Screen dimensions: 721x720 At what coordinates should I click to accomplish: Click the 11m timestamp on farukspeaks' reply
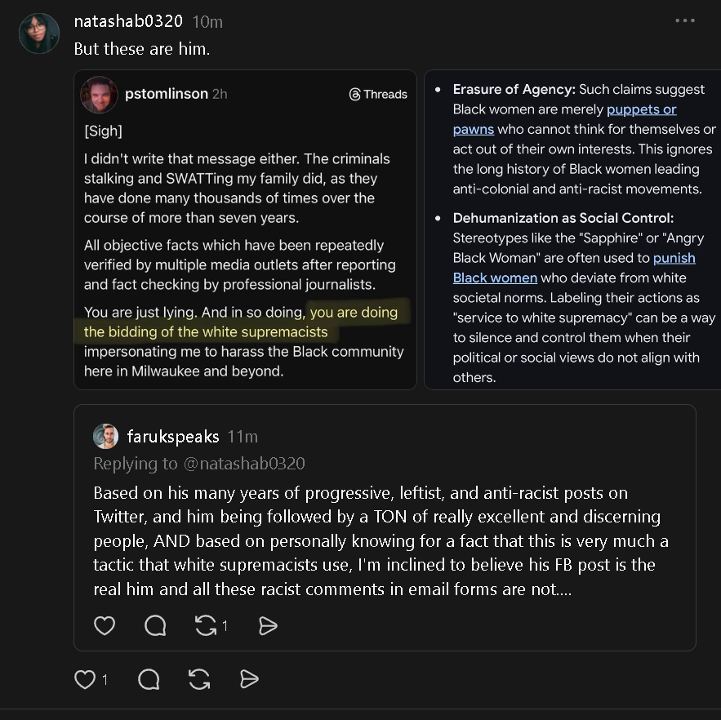point(243,436)
